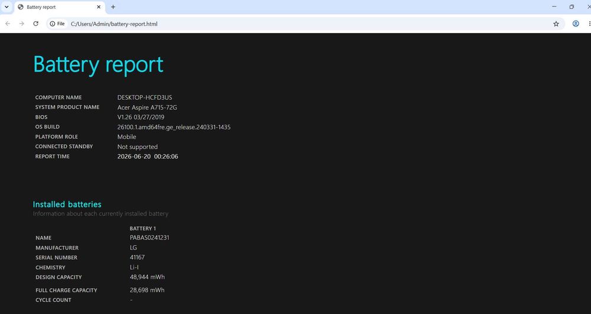Image resolution: width=591 pixels, height=314 pixels.
Task: Select the OS build value 26100.1.amd64fre
Action: pyautogui.click(x=174, y=127)
